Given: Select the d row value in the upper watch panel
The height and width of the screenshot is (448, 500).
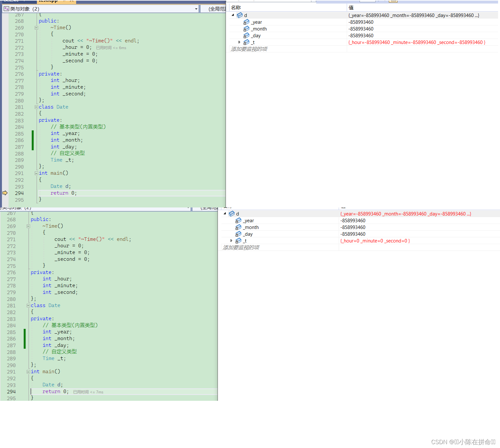Looking at the screenshot, I should coord(414,15).
